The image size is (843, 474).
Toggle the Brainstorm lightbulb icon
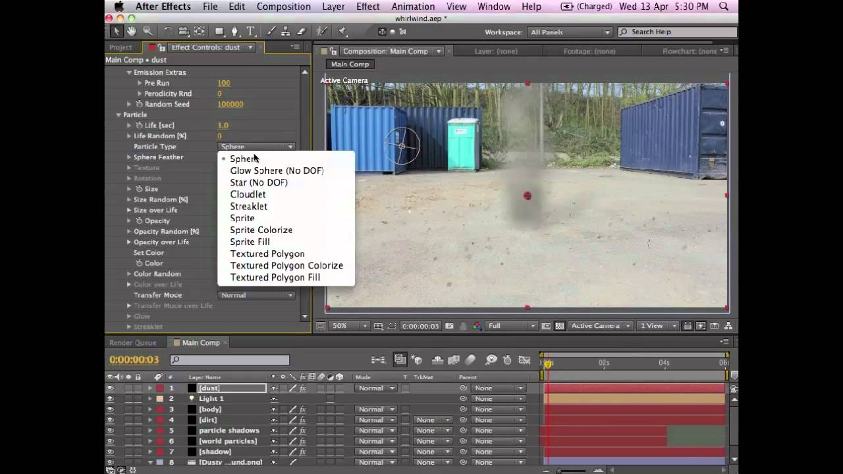[491, 360]
